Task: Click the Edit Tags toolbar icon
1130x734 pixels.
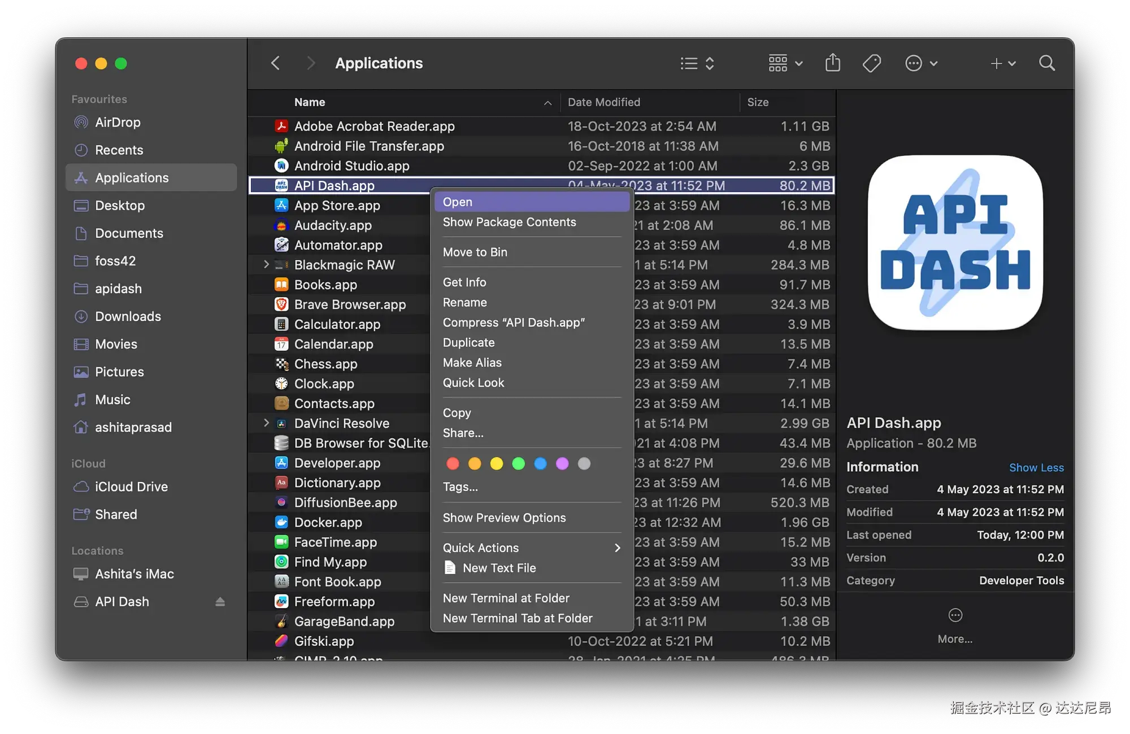Action: click(872, 63)
